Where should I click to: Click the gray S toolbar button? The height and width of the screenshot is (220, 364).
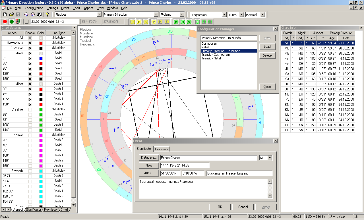[x=167, y=22]
